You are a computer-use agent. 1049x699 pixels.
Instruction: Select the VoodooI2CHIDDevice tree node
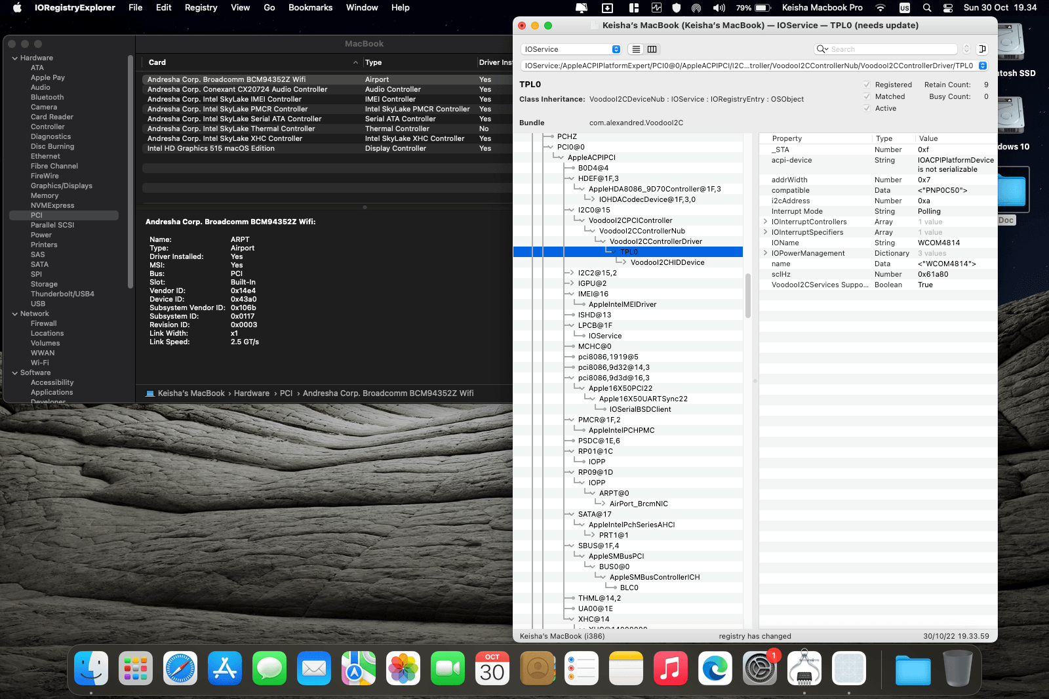667,262
